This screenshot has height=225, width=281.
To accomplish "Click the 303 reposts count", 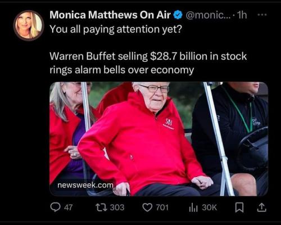I will pyautogui.click(x=117, y=208).
